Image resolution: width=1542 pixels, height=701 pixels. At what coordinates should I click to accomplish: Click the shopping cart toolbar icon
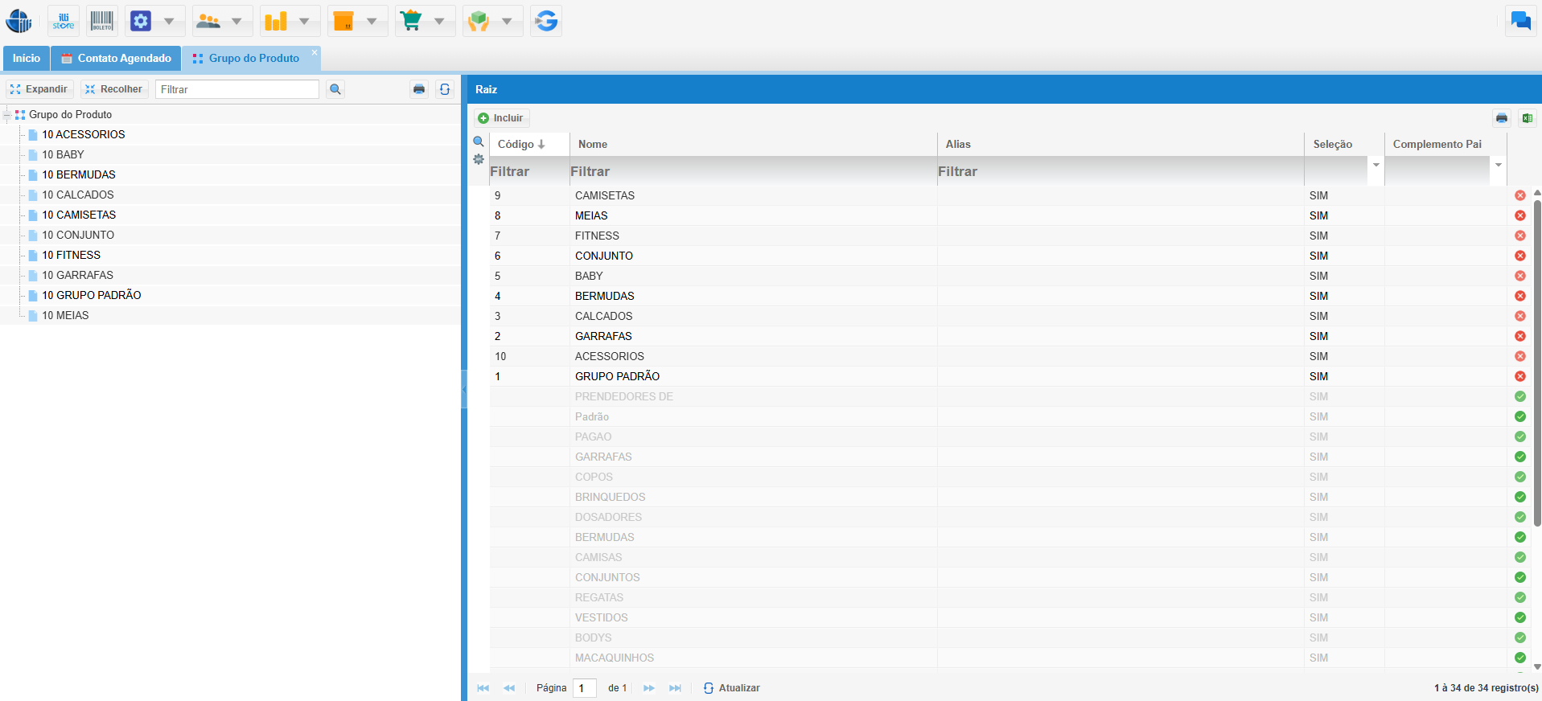tap(411, 21)
